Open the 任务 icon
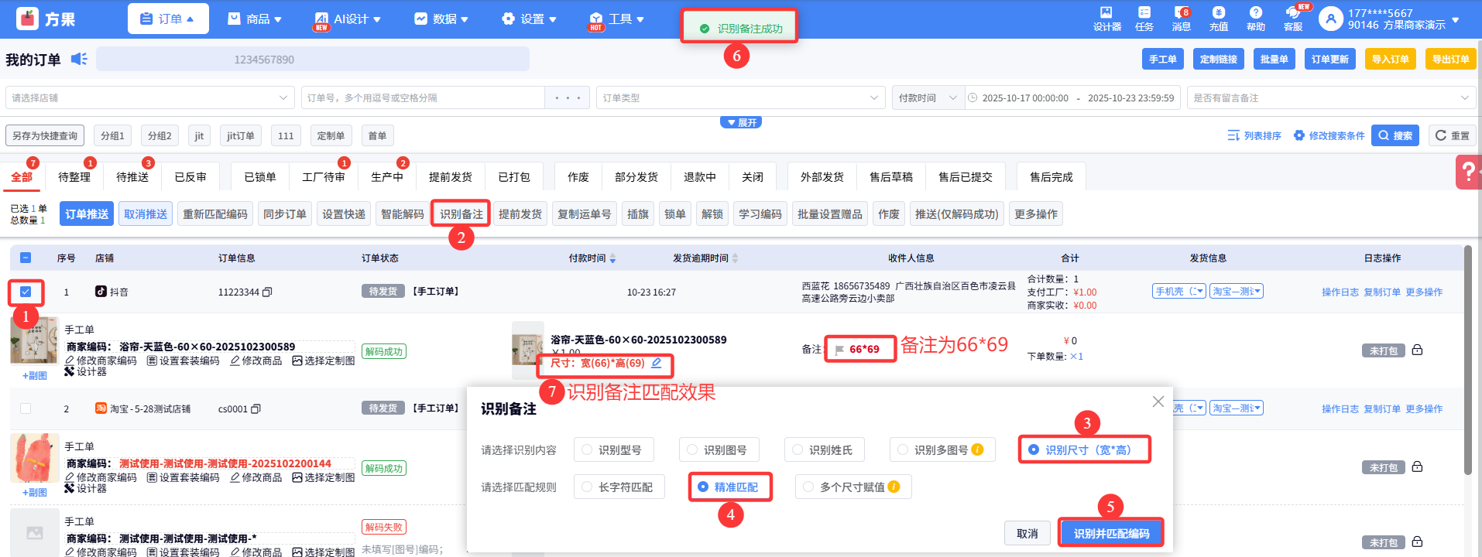Image resolution: width=1482 pixels, height=557 pixels. click(1144, 12)
